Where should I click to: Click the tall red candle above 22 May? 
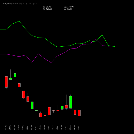pyautogui.click(x=6, y=82)
